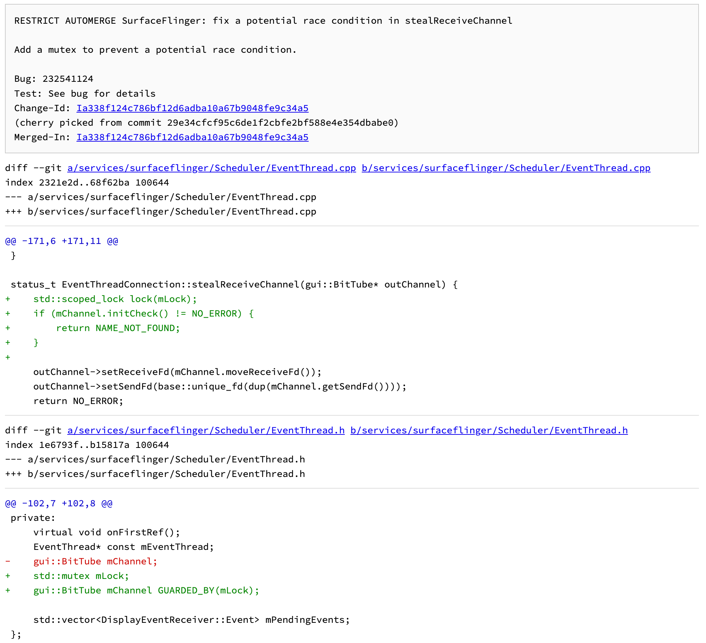Open the Merged-In link Ia338f124c786bf12d6adba10a67b9048fe9c34a5
Image resolution: width=706 pixels, height=643 pixels.
[192, 137]
